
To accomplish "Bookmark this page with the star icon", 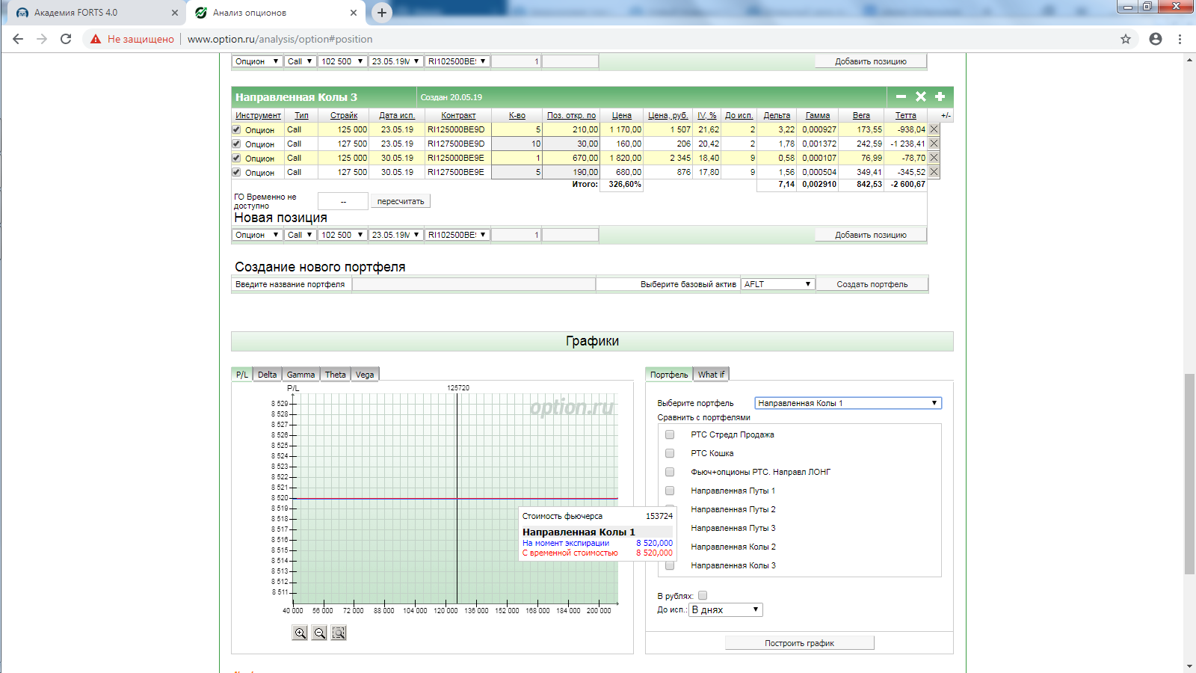I will click(1126, 39).
